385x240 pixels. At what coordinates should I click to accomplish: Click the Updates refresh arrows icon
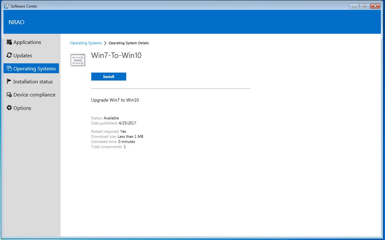9,55
